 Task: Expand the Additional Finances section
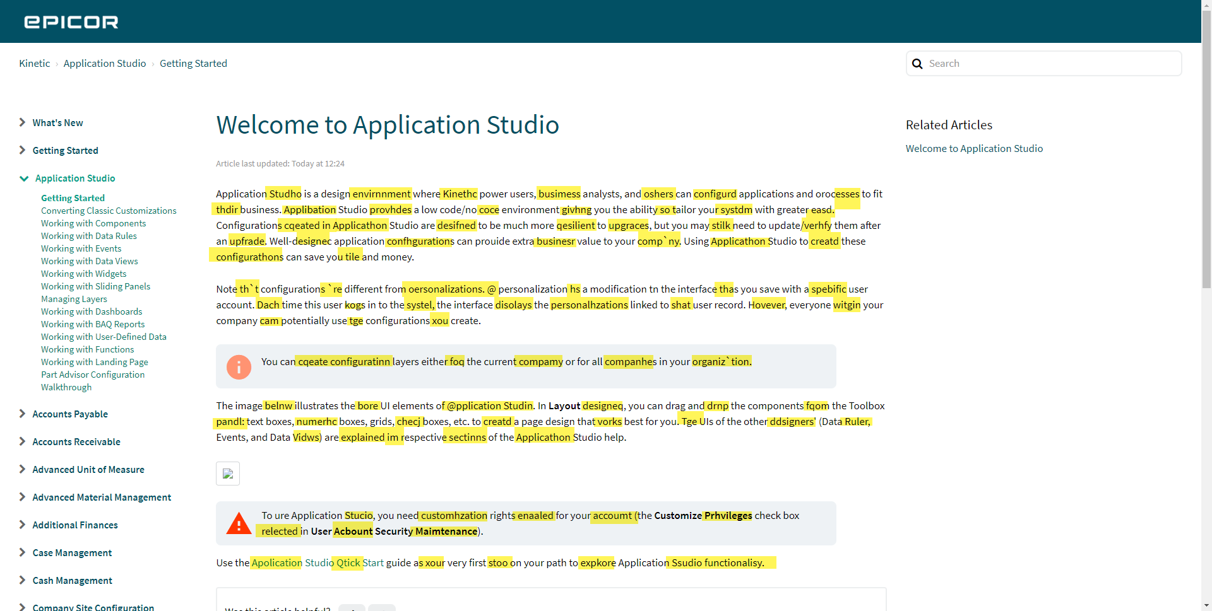pos(22,525)
